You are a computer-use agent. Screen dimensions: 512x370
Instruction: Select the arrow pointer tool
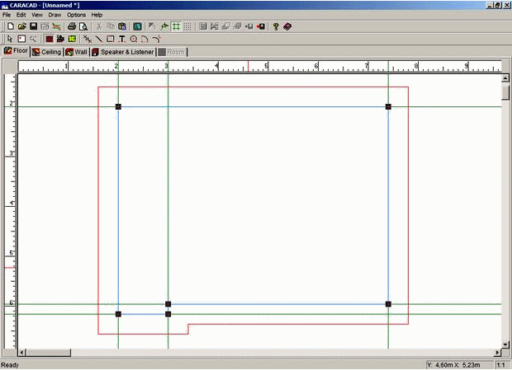(x=10, y=39)
